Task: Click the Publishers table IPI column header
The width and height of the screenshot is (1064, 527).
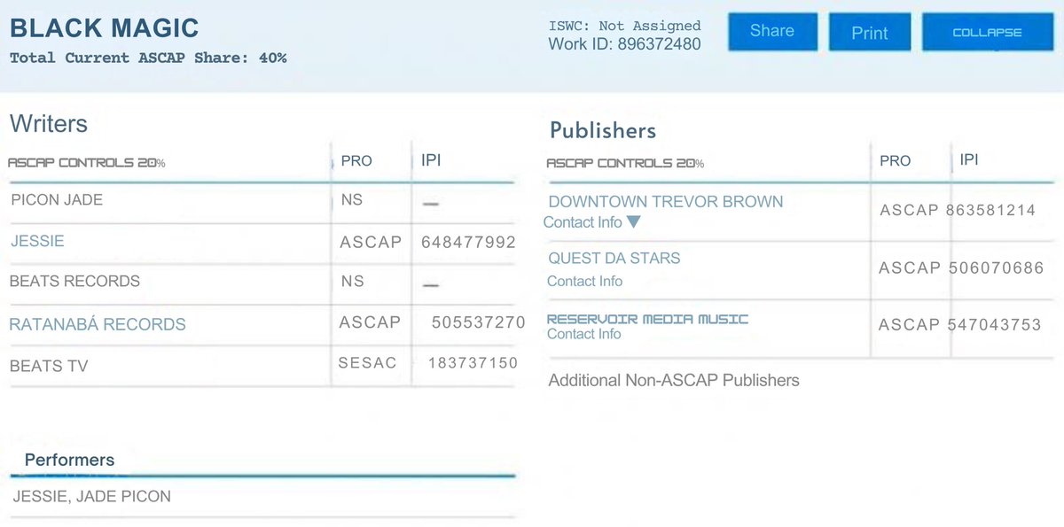Action: pos(969,160)
